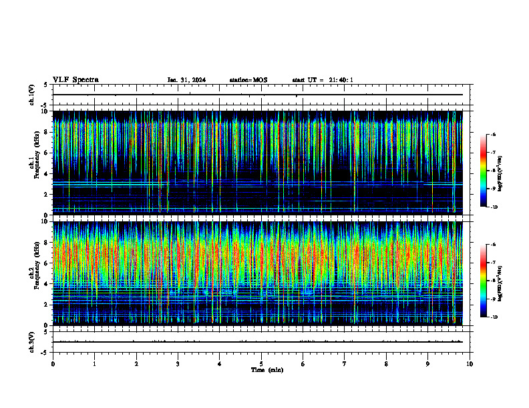Click the "-6" label on ch.1 color bar
This screenshot has width=529, height=408.
point(493,134)
